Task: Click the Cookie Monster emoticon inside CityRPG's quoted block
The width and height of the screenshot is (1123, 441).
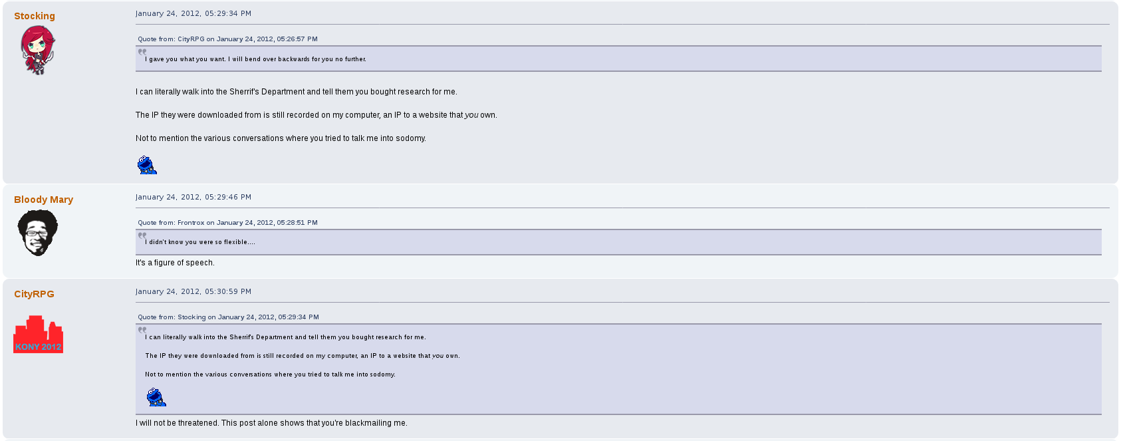Action: (156, 397)
